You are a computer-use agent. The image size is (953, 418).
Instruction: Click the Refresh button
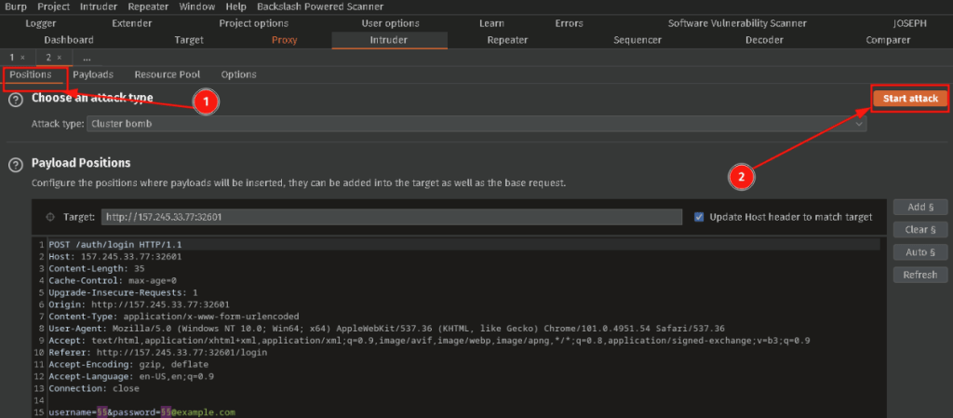pos(919,275)
